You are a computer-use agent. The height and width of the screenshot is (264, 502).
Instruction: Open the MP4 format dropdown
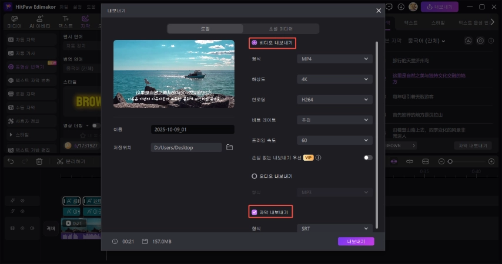point(334,59)
